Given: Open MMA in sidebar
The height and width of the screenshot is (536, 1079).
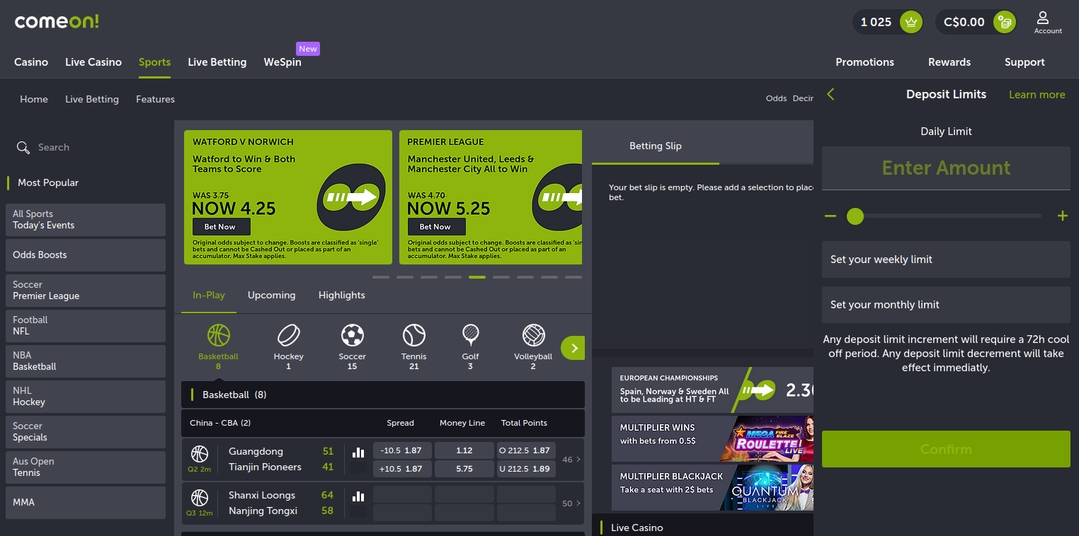Looking at the screenshot, I should point(86,503).
